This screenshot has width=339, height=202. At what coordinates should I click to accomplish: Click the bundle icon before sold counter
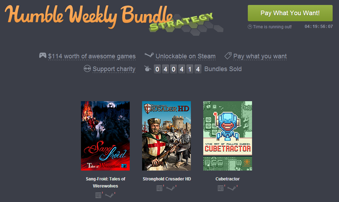tap(148, 69)
